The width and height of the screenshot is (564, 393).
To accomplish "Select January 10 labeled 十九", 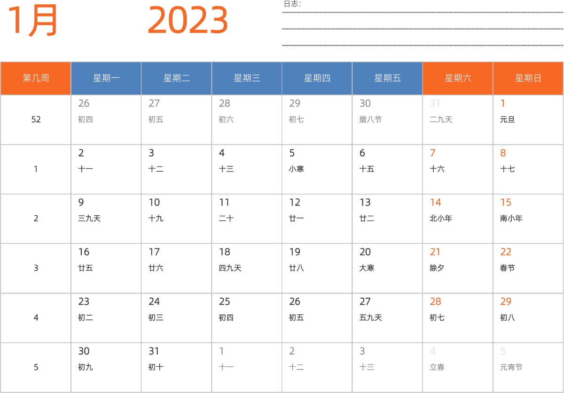I will pos(177,219).
